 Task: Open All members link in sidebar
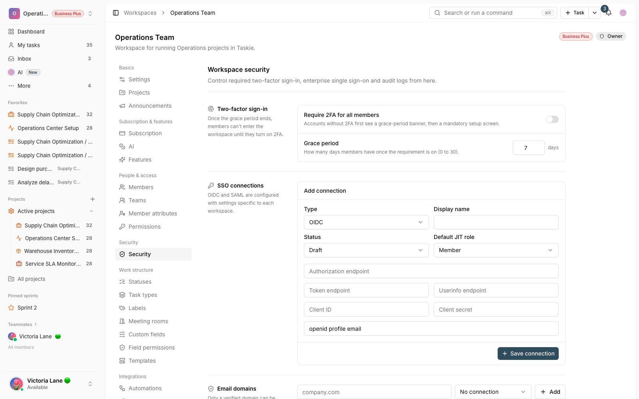coord(21,347)
